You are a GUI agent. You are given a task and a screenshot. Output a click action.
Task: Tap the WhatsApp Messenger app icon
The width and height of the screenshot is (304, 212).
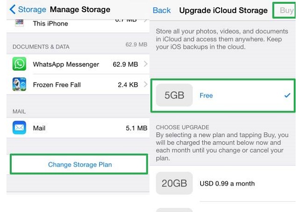tap(19, 64)
